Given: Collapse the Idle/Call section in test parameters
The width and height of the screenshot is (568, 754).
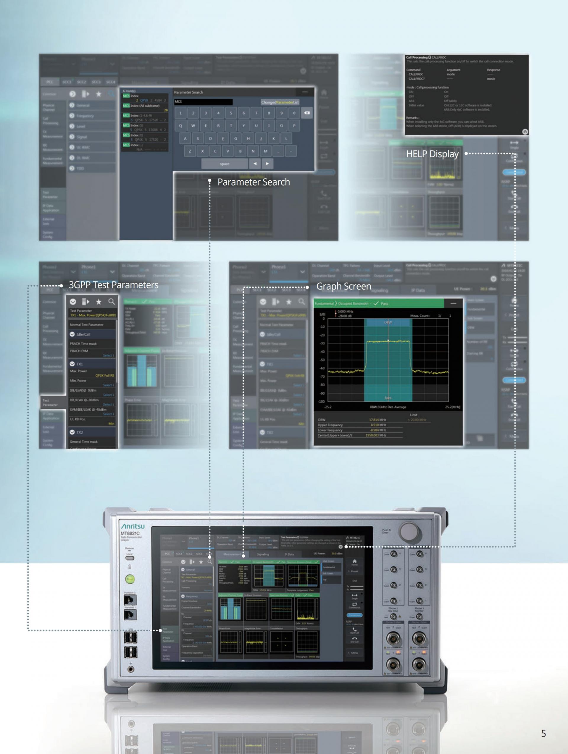Looking at the screenshot, I should (x=72, y=334).
